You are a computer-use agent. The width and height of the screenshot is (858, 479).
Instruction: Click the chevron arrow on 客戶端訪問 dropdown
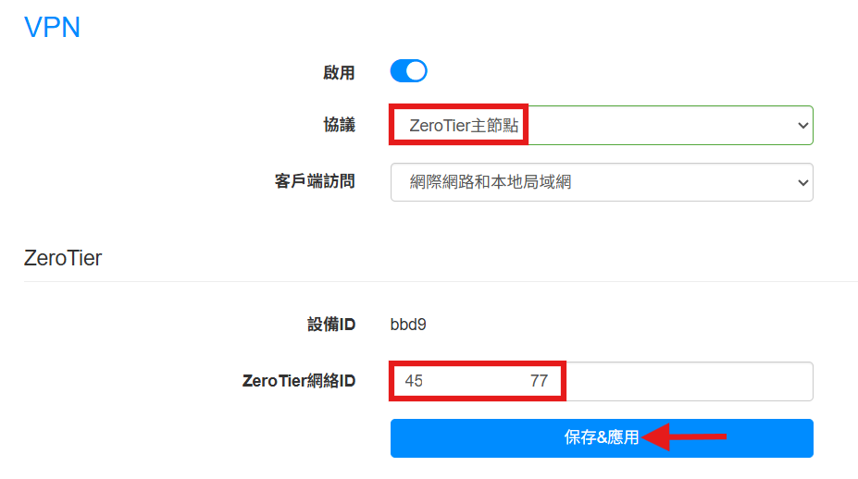pos(802,183)
